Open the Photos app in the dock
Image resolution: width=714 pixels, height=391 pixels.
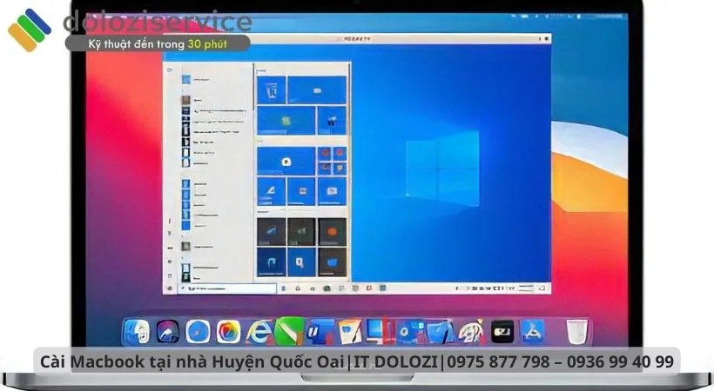point(228,331)
